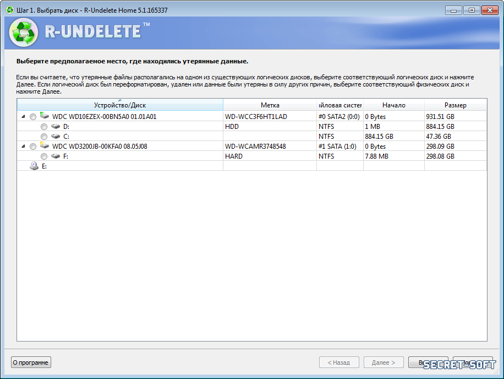
Task: Sort by Устройство/Диск column header
Action: click(x=120, y=105)
